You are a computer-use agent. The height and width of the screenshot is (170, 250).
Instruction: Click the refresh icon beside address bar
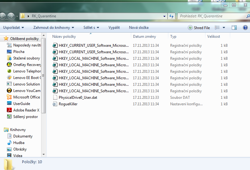171,16
